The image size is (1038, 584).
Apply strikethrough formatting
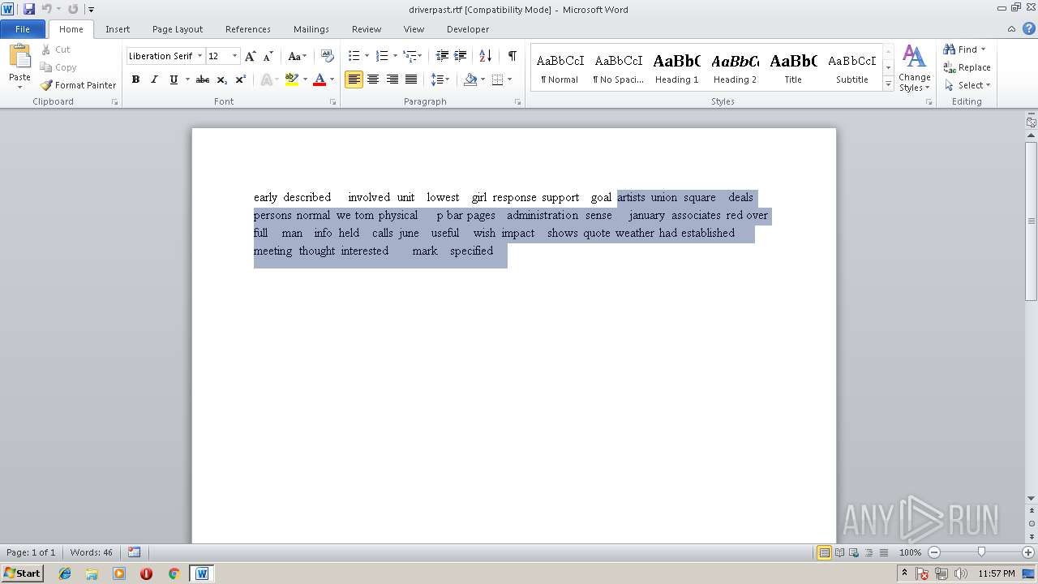[x=203, y=79]
